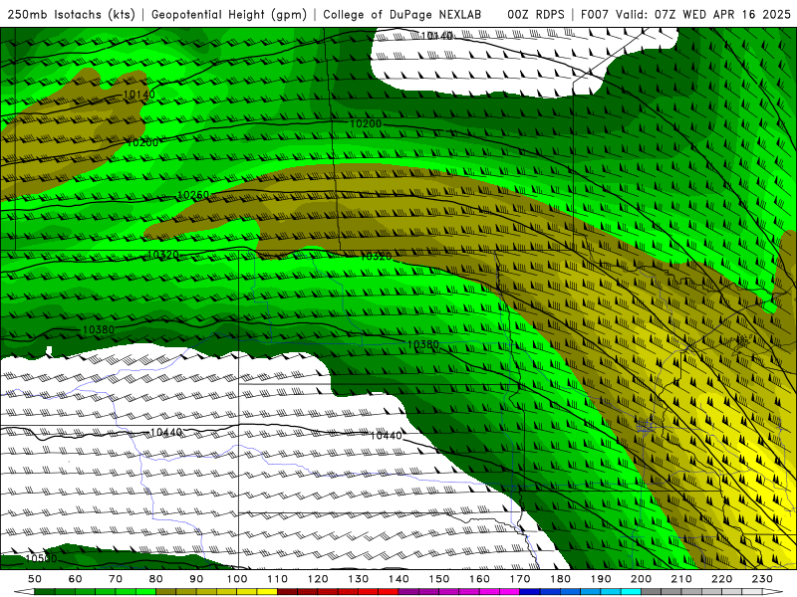Image resolution: width=797 pixels, height=597 pixels.
Task: Click the 10140 contour label over the white region
Action: pos(437,36)
